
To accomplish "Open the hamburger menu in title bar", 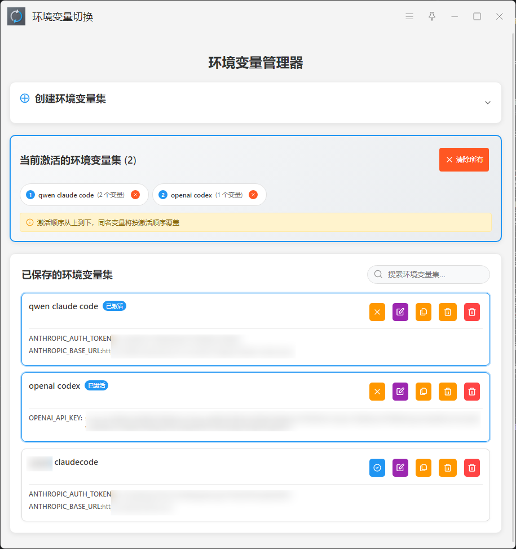I will [x=409, y=17].
